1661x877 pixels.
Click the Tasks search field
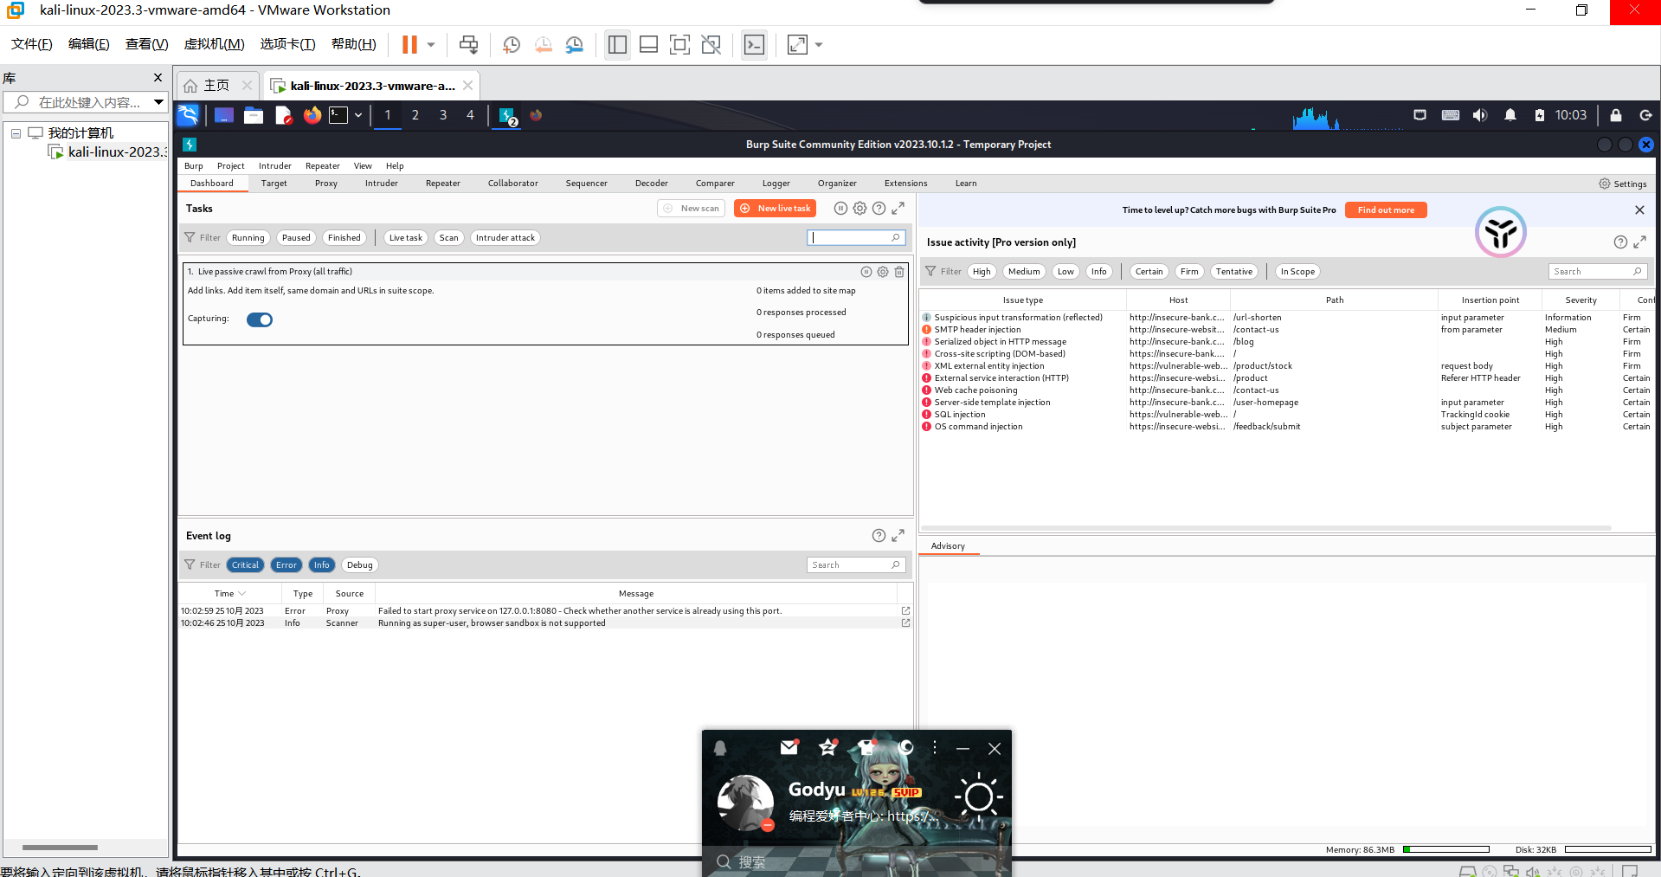coord(856,238)
